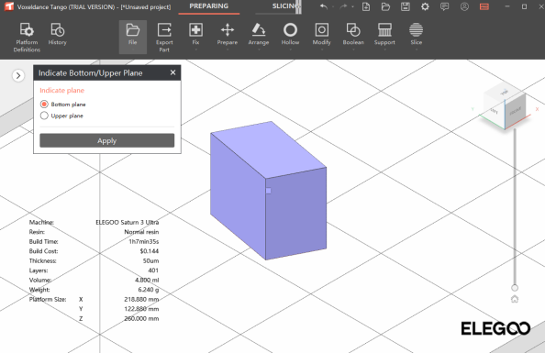Select the Hollow tool
Image resolution: width=545 pixels, height=353 pixels.
(290, 34)
